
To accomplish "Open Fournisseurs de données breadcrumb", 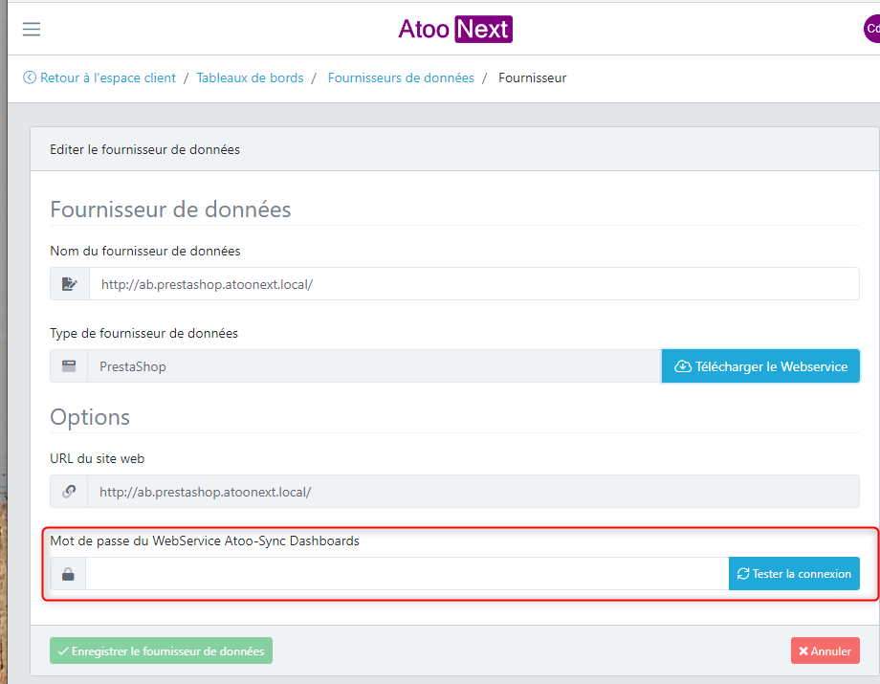I will click(x=401, y=78).
